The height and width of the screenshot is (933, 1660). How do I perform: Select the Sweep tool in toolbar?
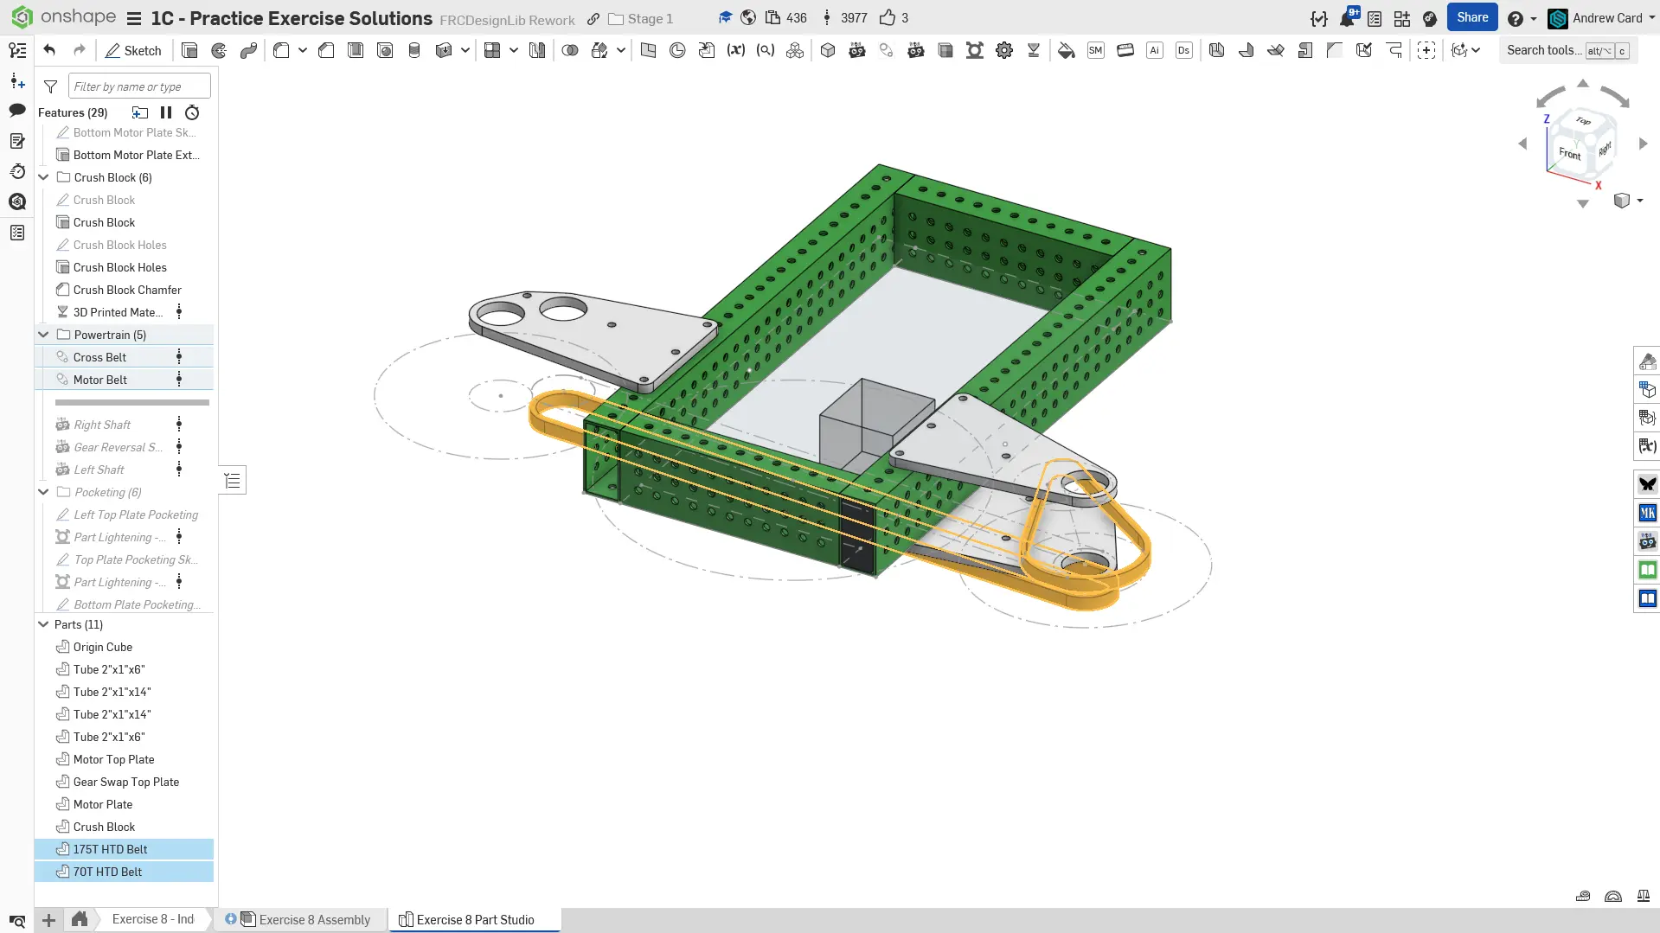[x=248, y=50]
